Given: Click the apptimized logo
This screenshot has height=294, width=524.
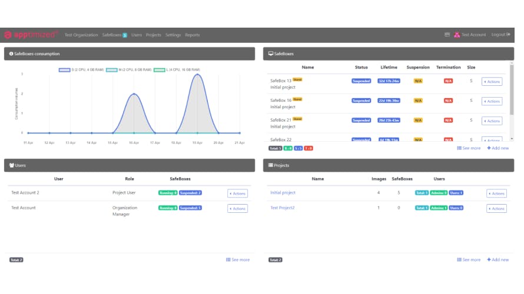Looking at the screenshot, I should click(x=31, y=35).
